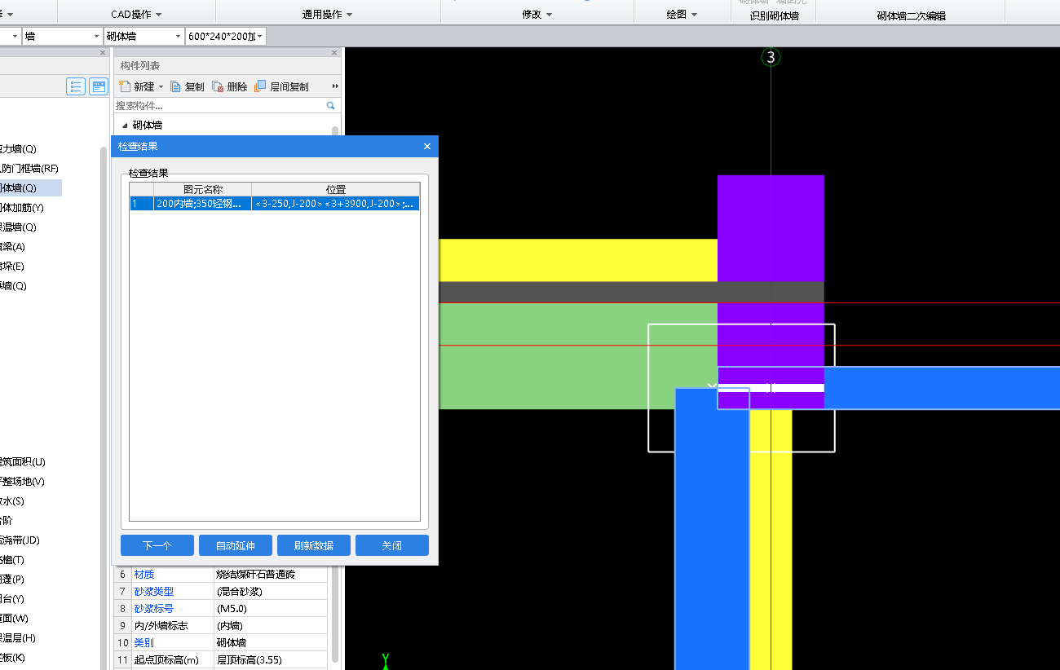Expand the 绘图 ribbon group

[x=682, y=15]
